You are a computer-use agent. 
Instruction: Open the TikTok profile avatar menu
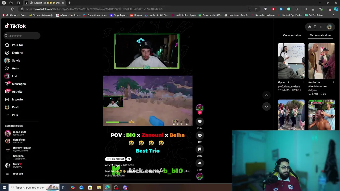[329, 27]
